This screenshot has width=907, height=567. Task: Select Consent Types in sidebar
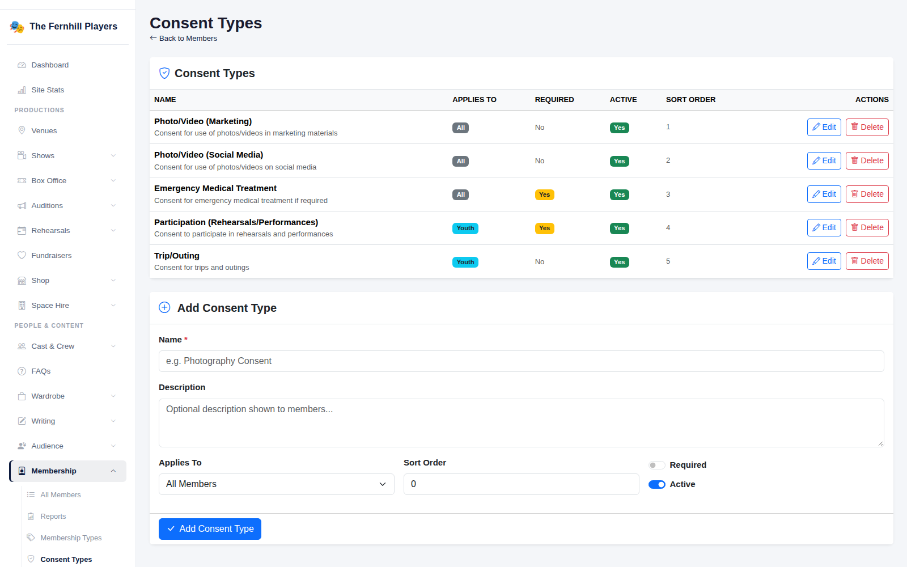pos(66,560)
